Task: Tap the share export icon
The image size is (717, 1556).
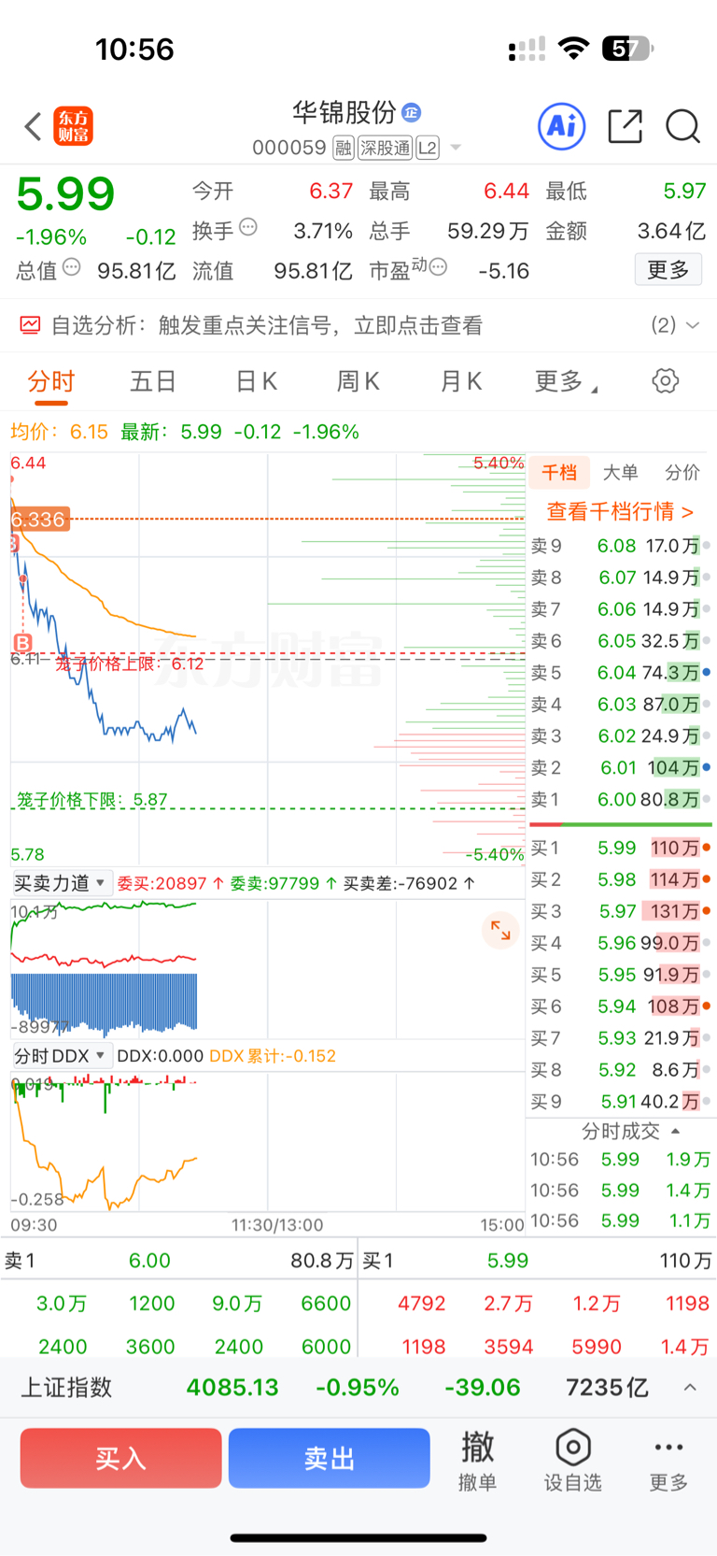Action: click(x=625, y=126)
